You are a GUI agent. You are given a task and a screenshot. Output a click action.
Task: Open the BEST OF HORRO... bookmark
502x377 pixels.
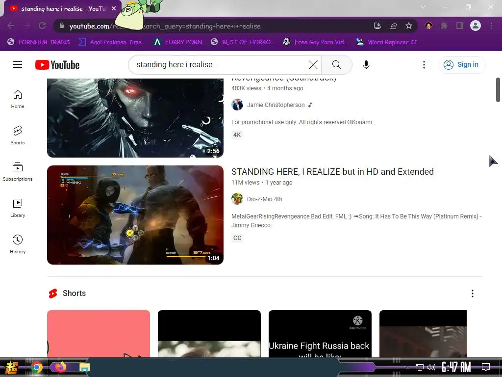point(242,42)
